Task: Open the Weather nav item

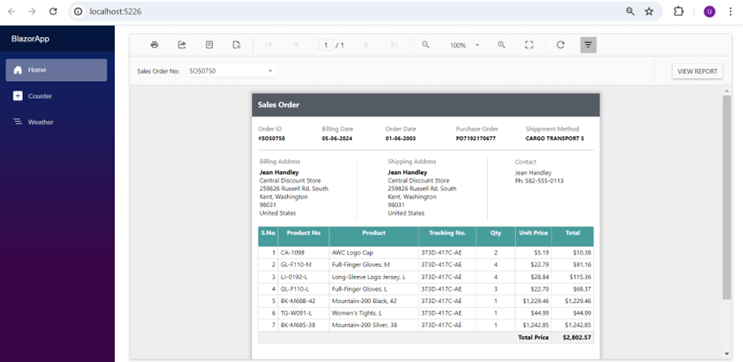Action: click(x=57, y=122)
